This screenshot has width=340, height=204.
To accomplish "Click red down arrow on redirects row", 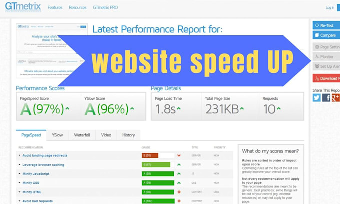I will (179, 155).
